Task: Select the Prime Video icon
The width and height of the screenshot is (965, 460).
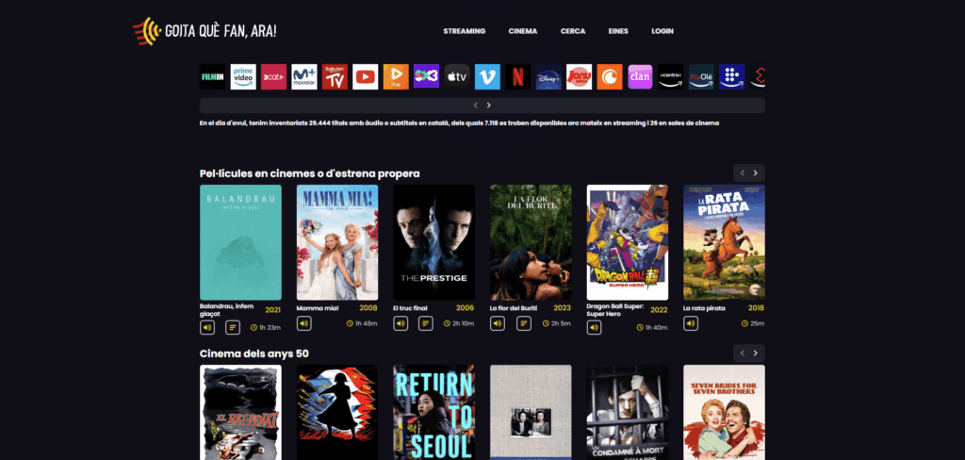Action: [243, 77]
